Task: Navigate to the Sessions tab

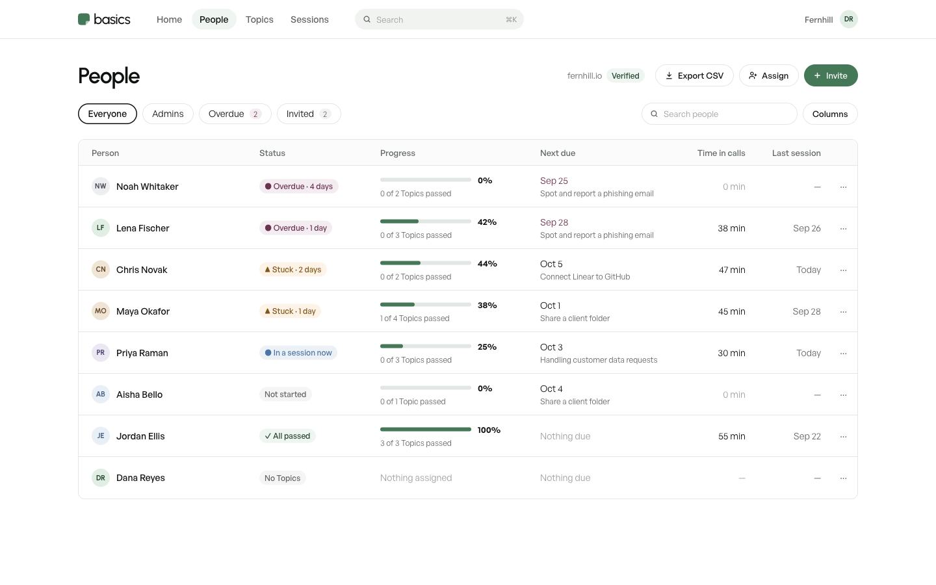Action: pyautogui.click(x=309, y=19)
